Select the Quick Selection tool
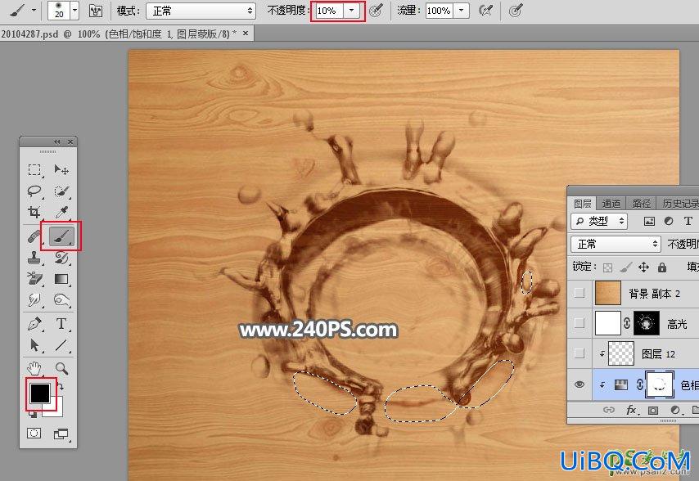Image resolution: width=699 pixels, height=481 pixels. tap(61, 191)
